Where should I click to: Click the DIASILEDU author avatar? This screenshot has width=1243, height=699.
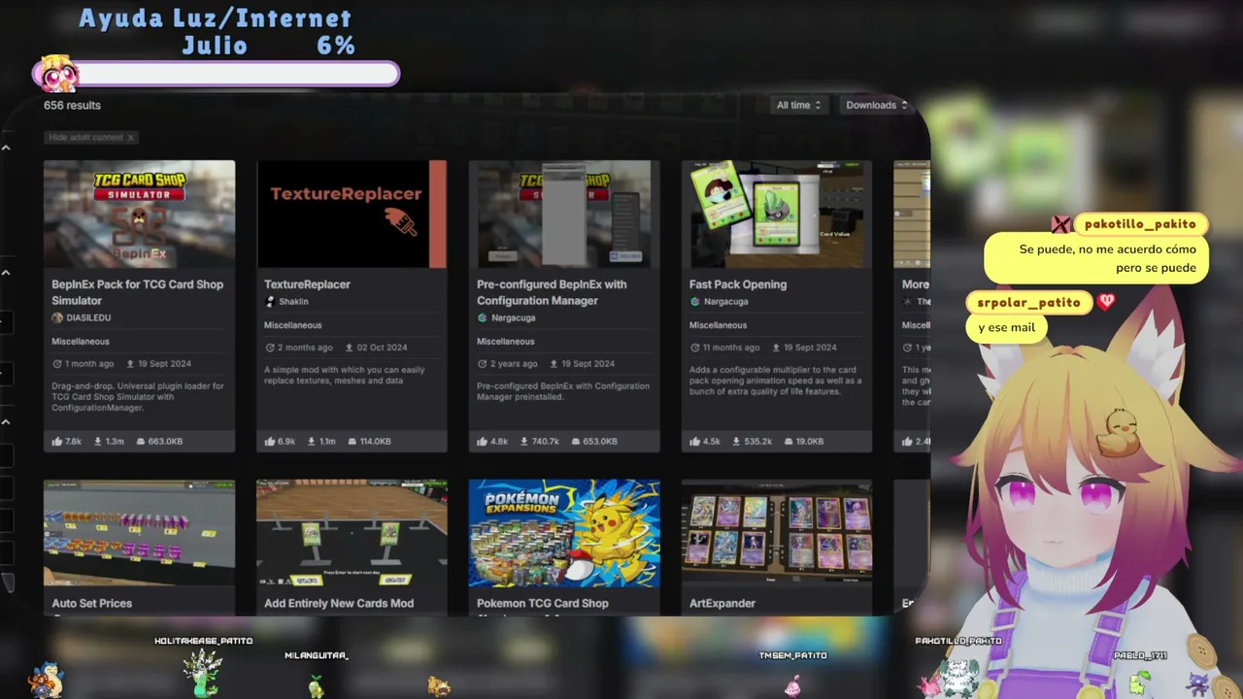coord(57,317)
